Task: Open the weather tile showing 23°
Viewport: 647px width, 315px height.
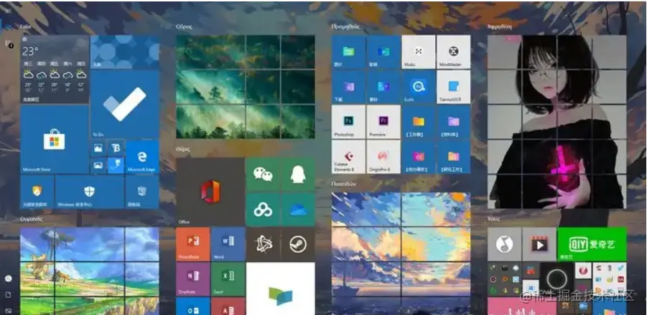Action: pyautogui.click(x=55, y=69)
